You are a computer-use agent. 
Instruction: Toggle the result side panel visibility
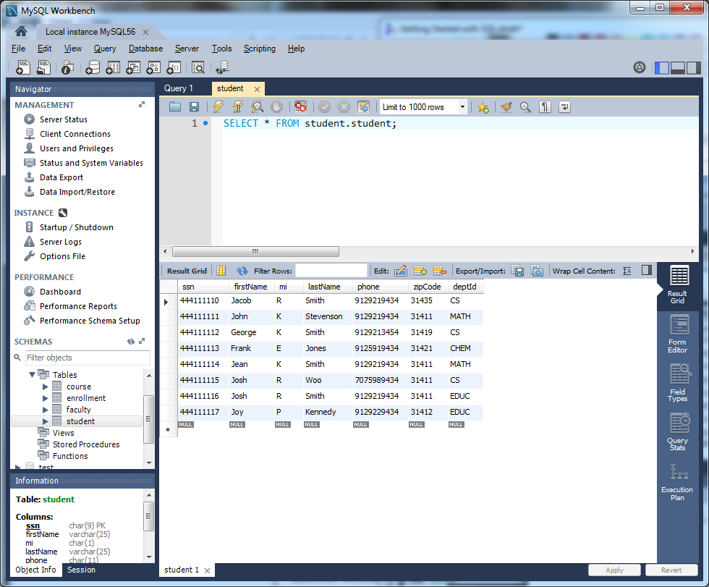coord(647,271)
